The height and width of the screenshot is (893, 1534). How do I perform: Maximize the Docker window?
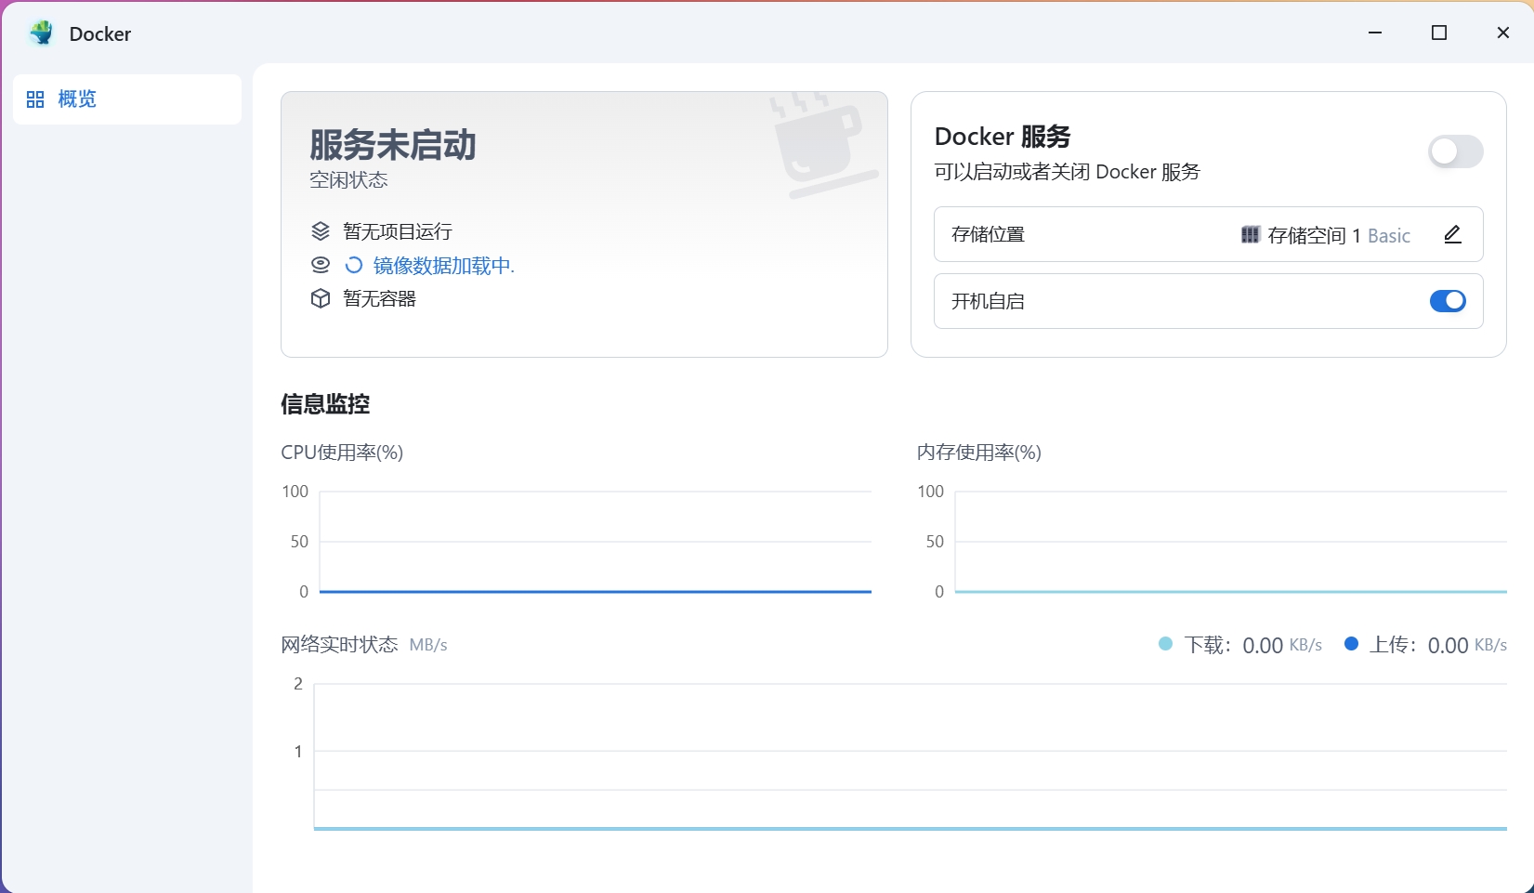point(1439,33)
